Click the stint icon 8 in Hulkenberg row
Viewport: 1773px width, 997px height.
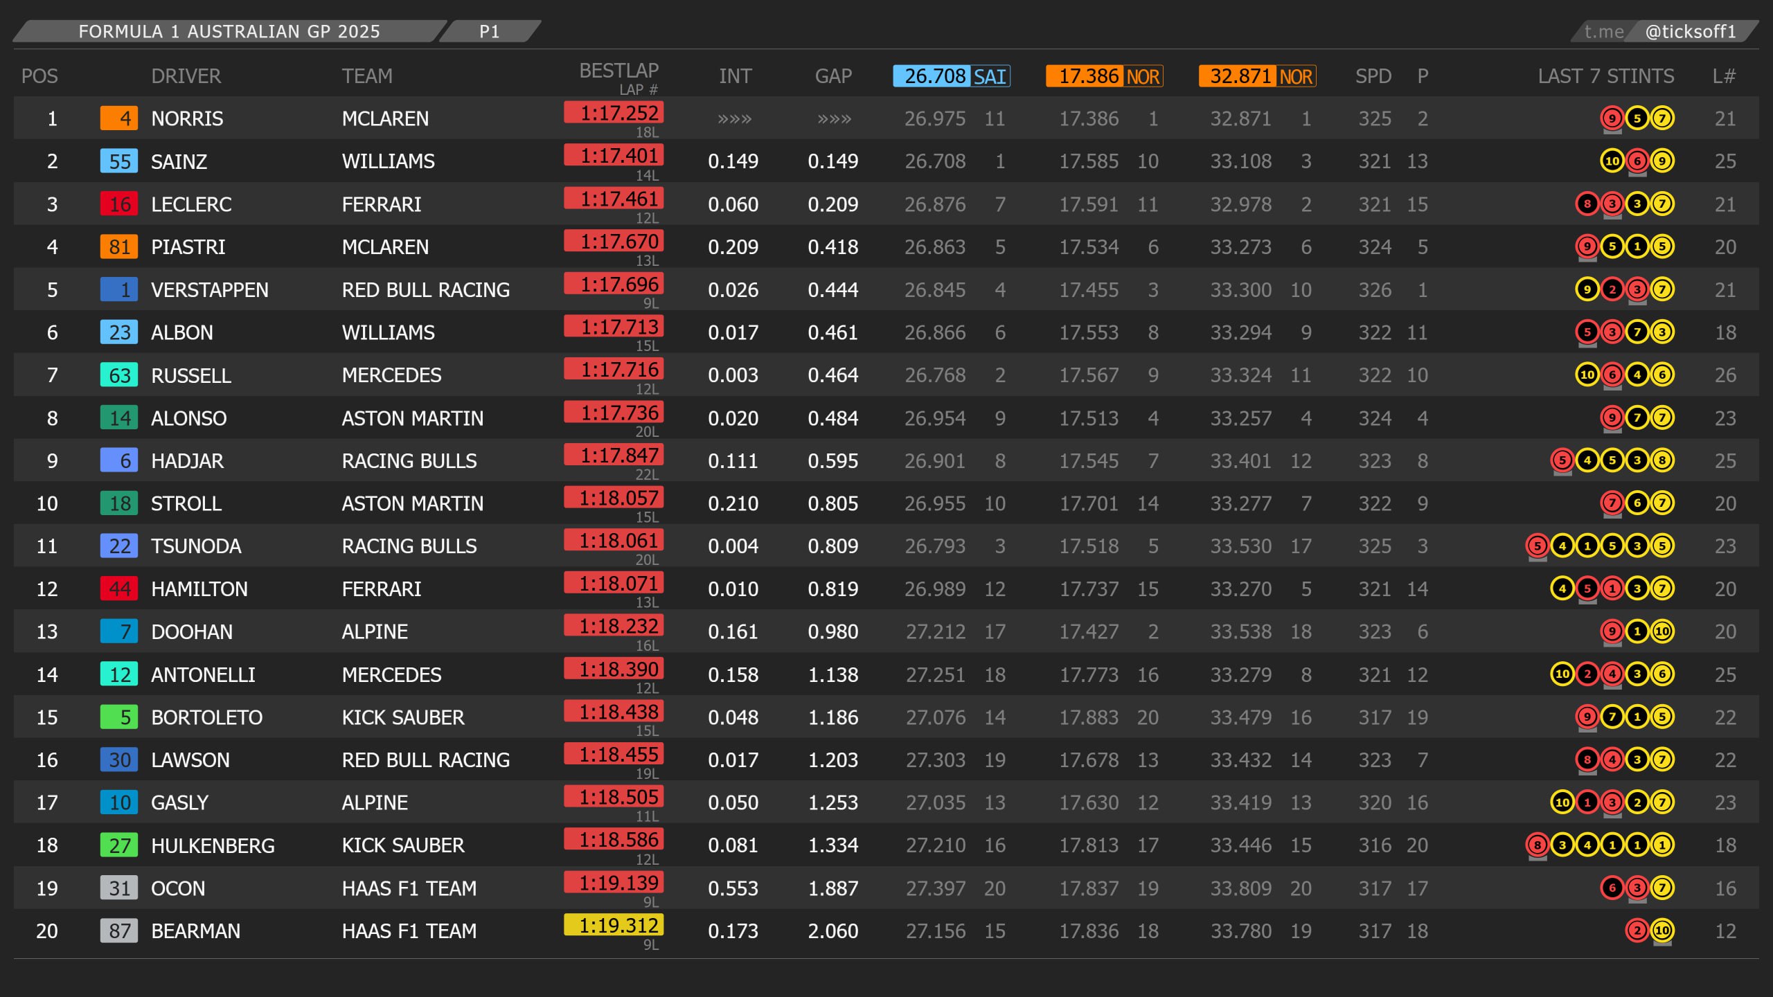1537,845
